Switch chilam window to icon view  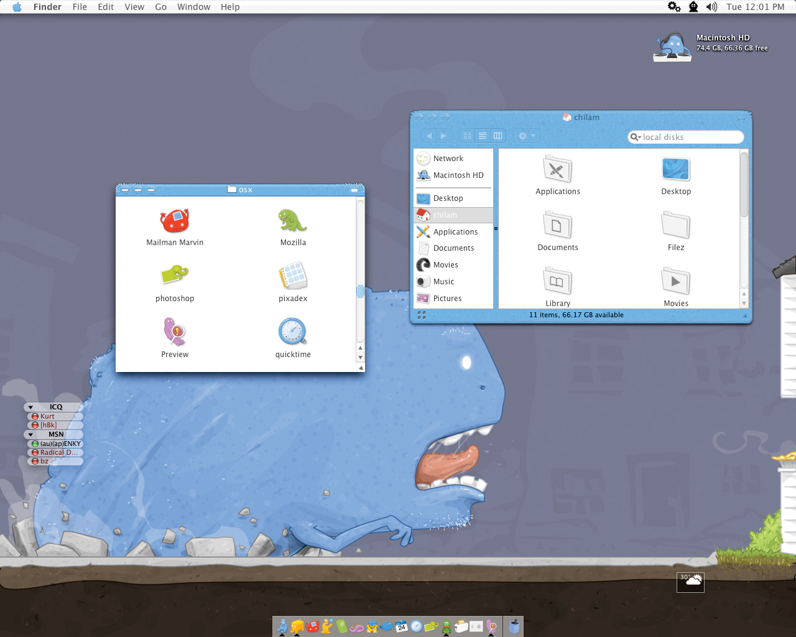(467, 136)
